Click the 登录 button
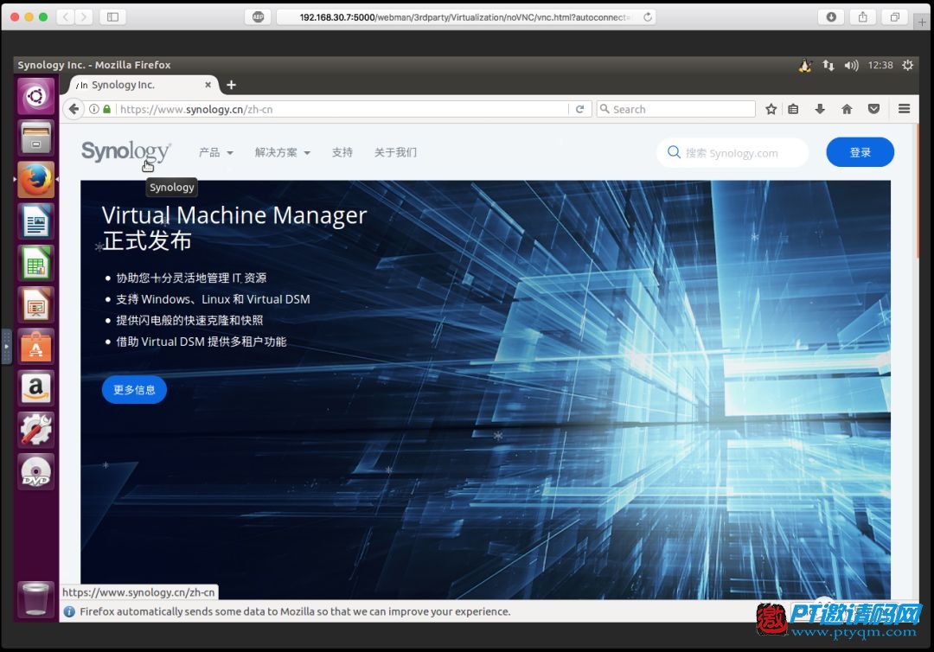 point(860,152)
